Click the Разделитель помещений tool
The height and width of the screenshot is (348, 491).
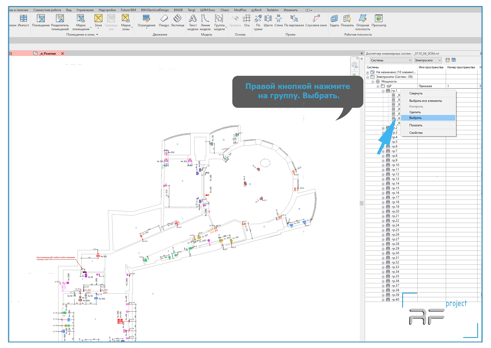(x=60, y=22)
